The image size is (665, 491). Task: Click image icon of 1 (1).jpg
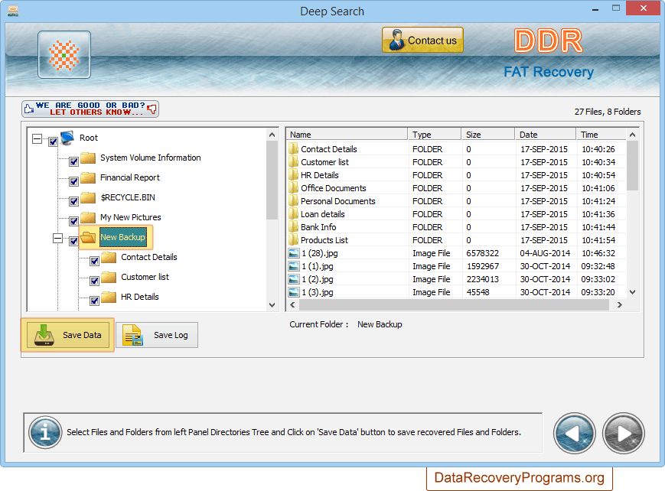[294, 266]
